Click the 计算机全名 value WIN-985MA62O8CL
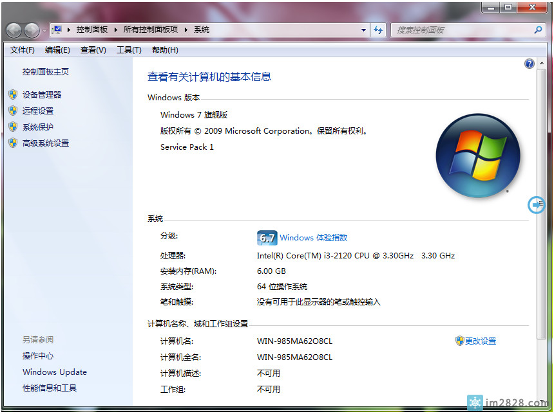Screen dimensions: 554x414 click(294, 357)
